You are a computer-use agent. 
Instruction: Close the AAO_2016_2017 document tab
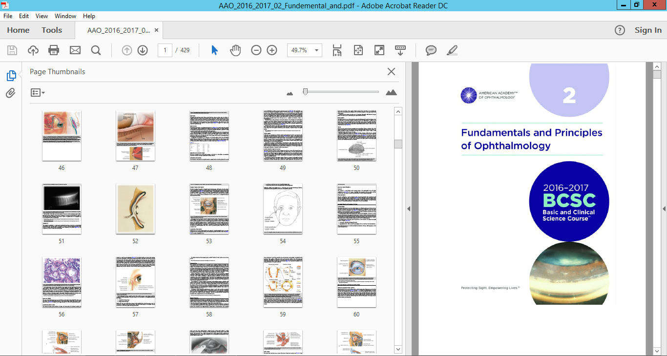coord(156,30)
